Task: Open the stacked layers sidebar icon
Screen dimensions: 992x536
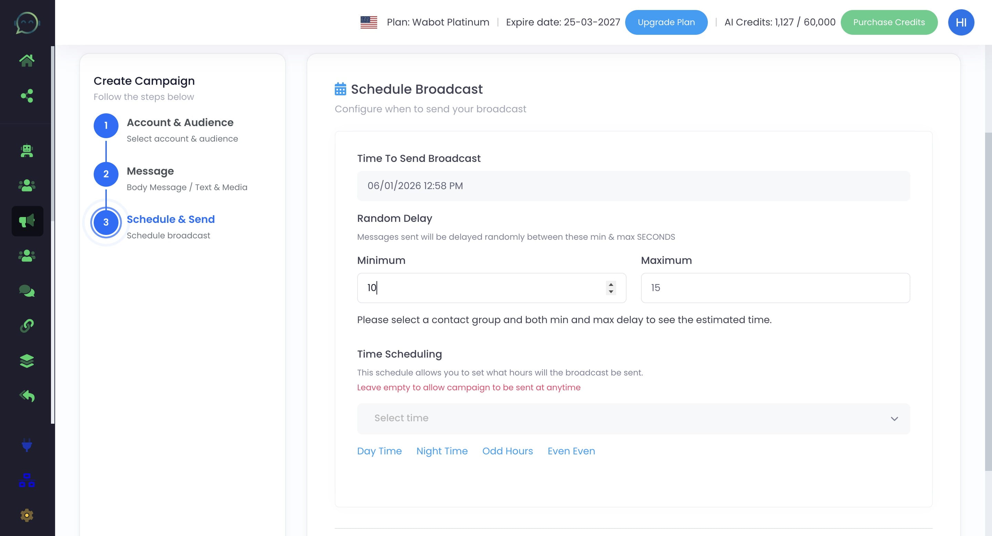Action: [27, 361]
